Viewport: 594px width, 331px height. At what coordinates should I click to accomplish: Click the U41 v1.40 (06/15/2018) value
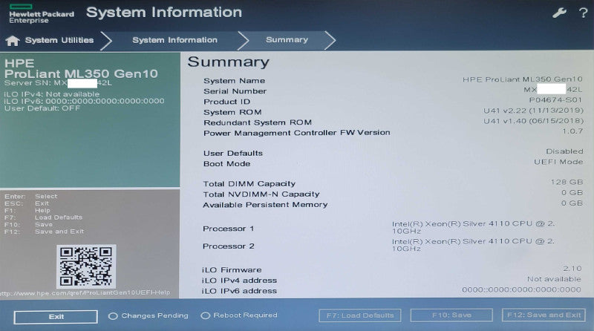533,121
